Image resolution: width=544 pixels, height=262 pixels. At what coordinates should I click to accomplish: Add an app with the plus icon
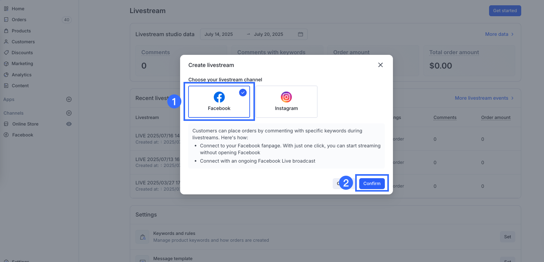(x=69, y=99)
